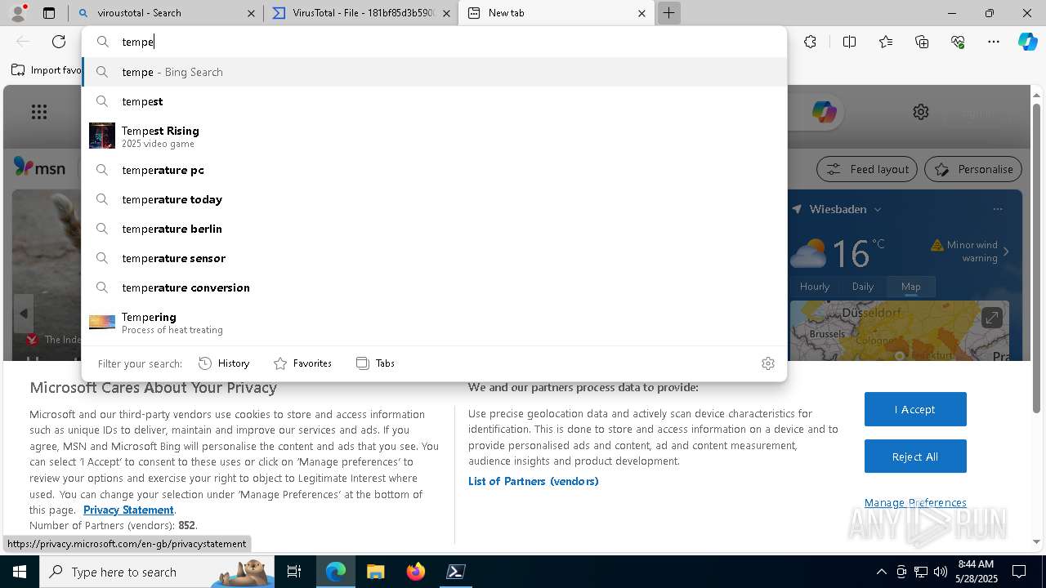Open the Extensions puzzle icon

tap(810, 42)
